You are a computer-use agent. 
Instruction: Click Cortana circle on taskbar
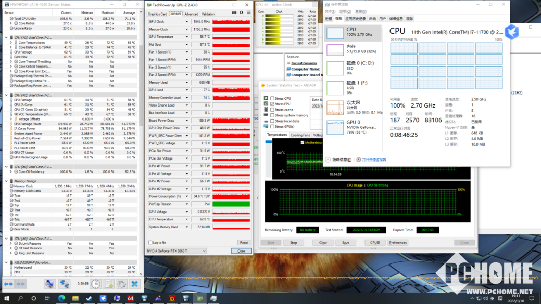(x=33, y=298)
